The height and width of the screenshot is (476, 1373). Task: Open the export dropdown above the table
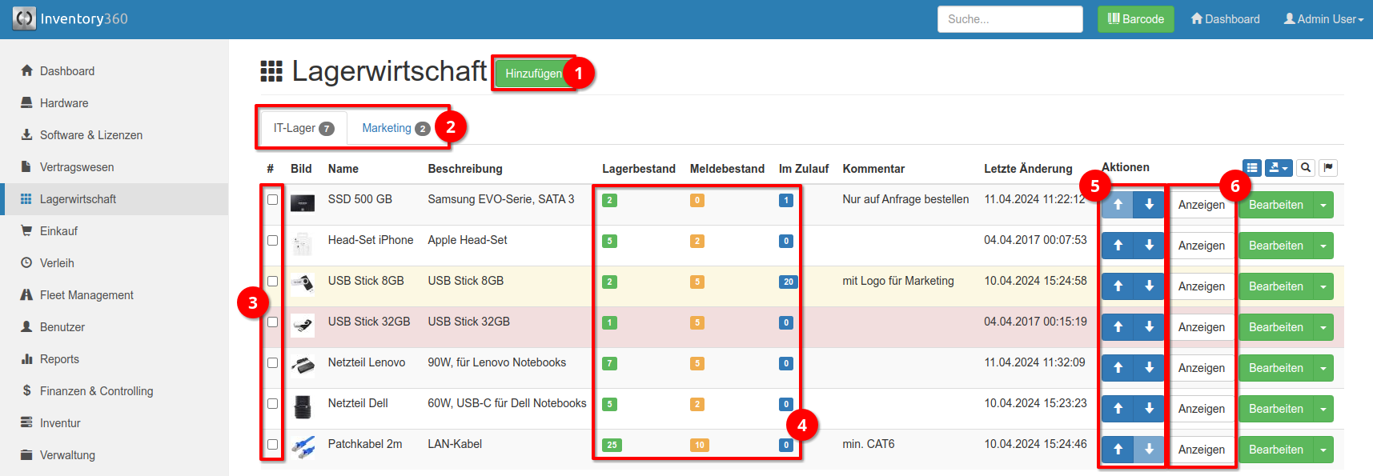coord(1279,168)
